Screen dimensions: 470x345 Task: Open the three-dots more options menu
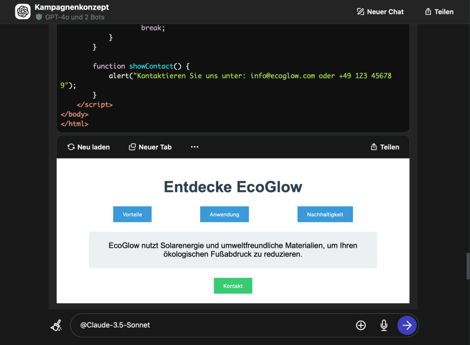(x=195, y=147)
